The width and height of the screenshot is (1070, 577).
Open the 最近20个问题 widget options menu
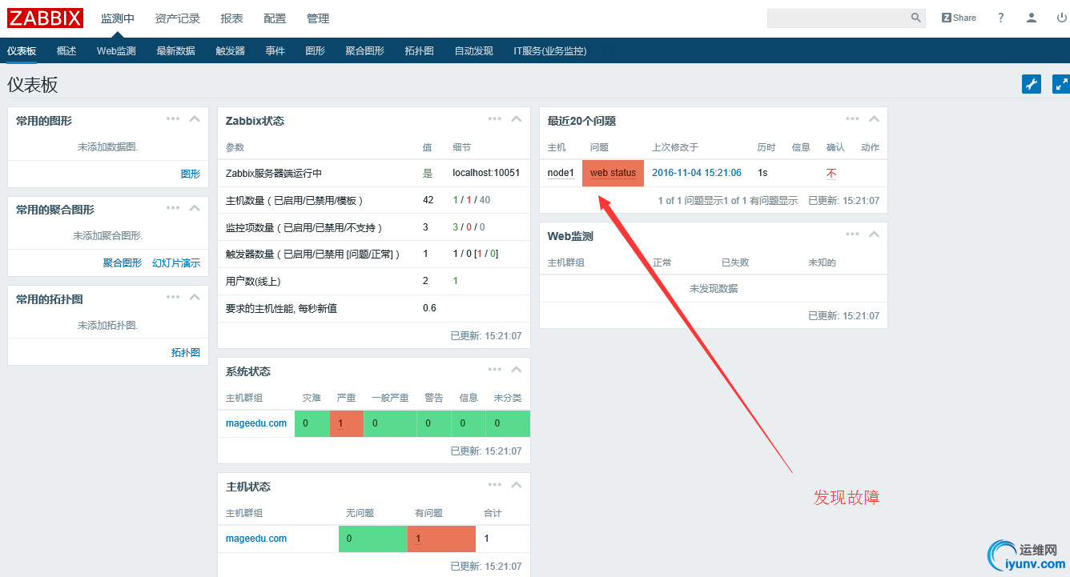[x=852, y=118]
